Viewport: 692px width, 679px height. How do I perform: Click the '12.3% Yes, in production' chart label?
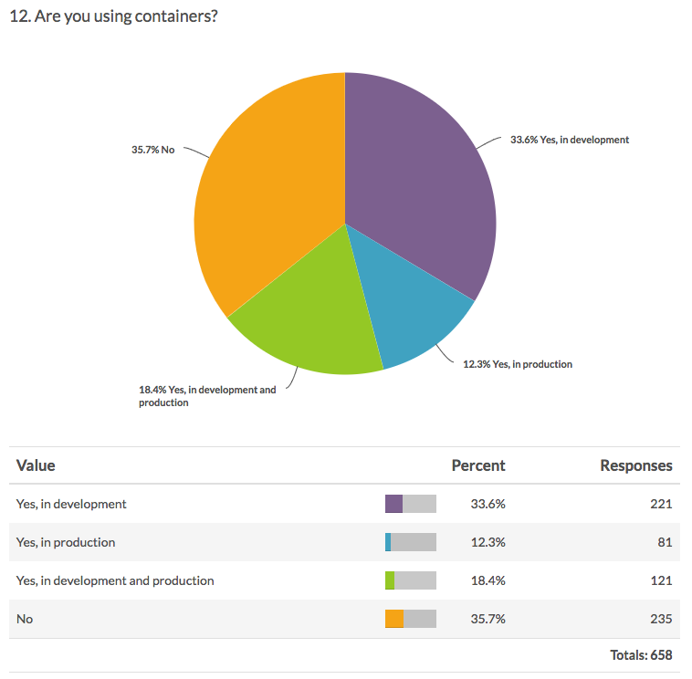(518, 364)
